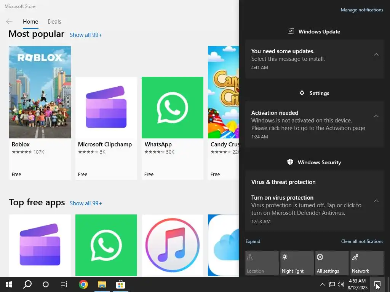Image resolution: width=390 pixels, height=292 pixels.
Task: Open WhatsApp tile in Most popular
Action: pos(173,128)
